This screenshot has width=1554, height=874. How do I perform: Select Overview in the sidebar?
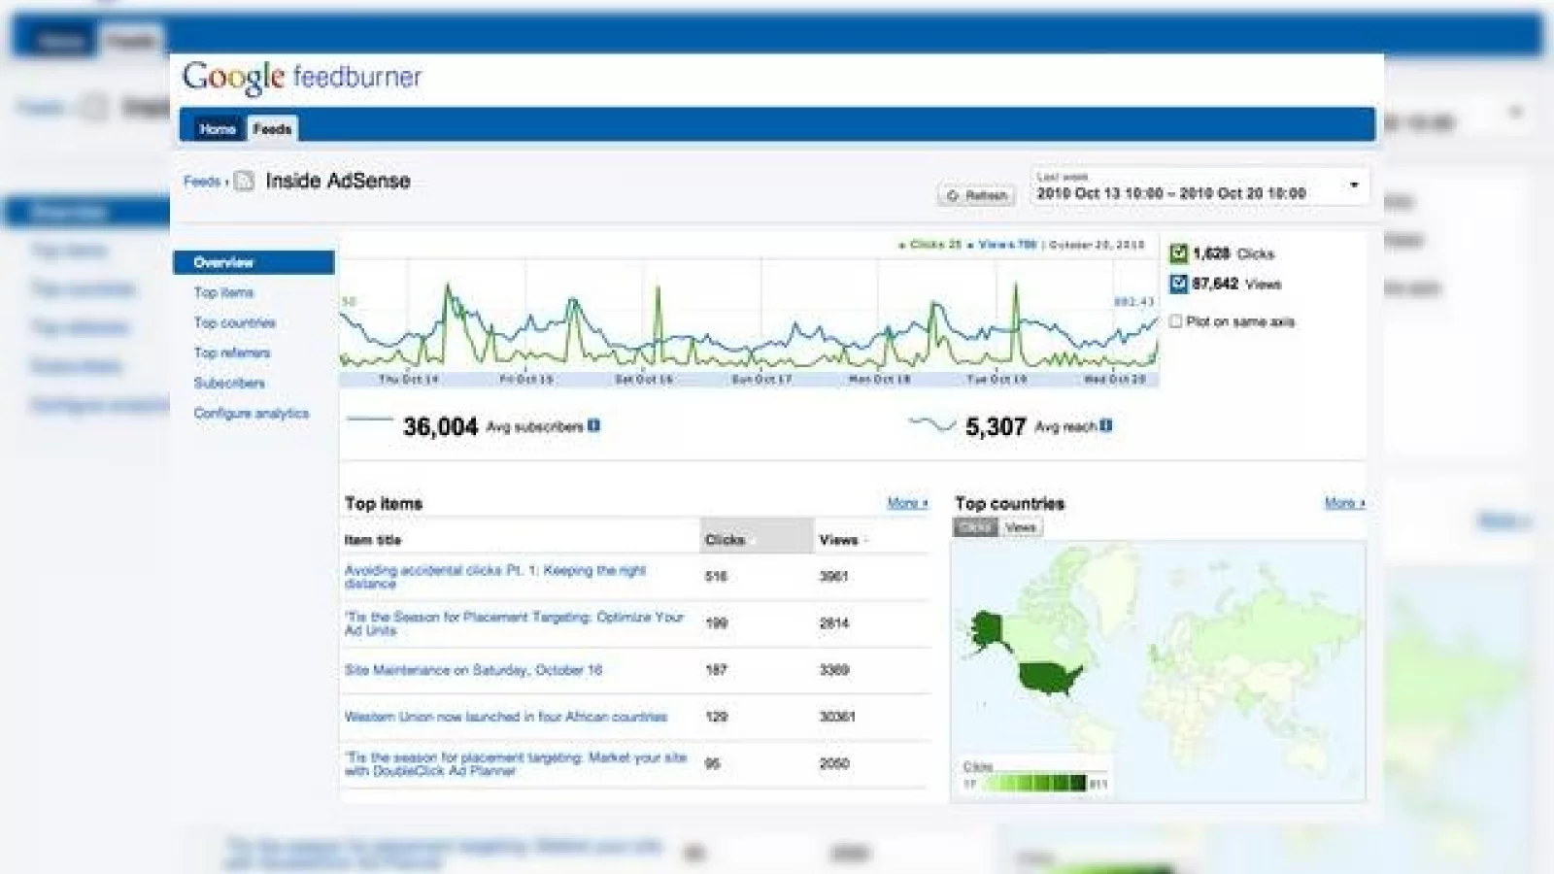point(253,262)
